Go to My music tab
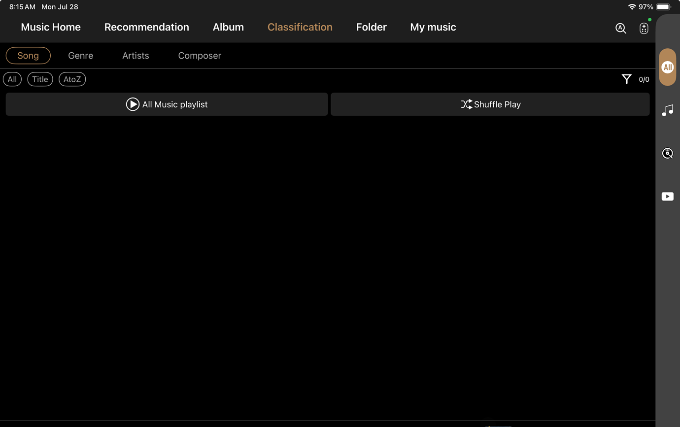Image resolution: width=680 pixels, height=427 pixels. [x=433, y=27]
